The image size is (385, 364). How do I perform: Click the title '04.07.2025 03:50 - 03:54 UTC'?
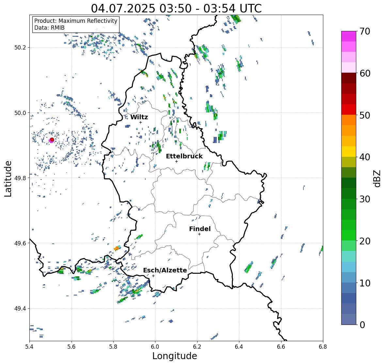176,8
